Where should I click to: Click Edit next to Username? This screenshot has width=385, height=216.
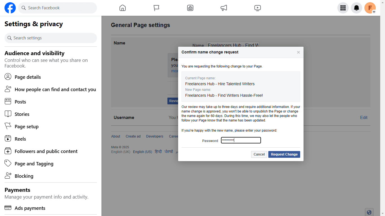point(364,117)
